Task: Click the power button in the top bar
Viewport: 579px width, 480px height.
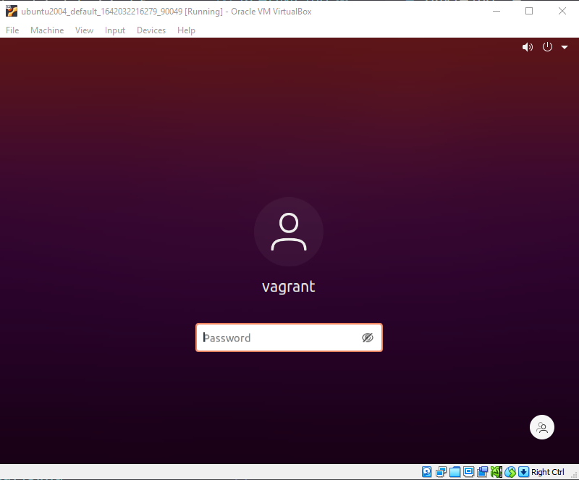Action: (x=546, y=46)
